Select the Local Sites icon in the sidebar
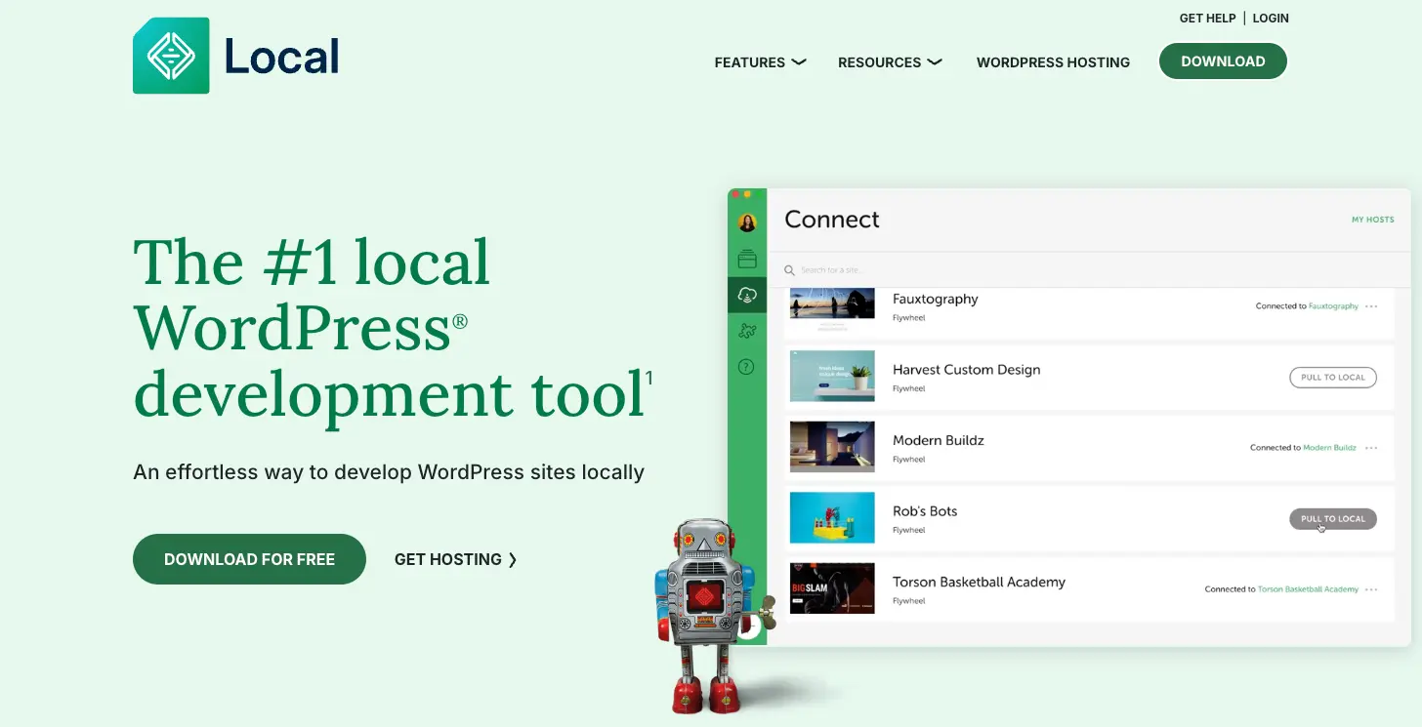Screen dimensions: 1422x727 tap(747, 259)
